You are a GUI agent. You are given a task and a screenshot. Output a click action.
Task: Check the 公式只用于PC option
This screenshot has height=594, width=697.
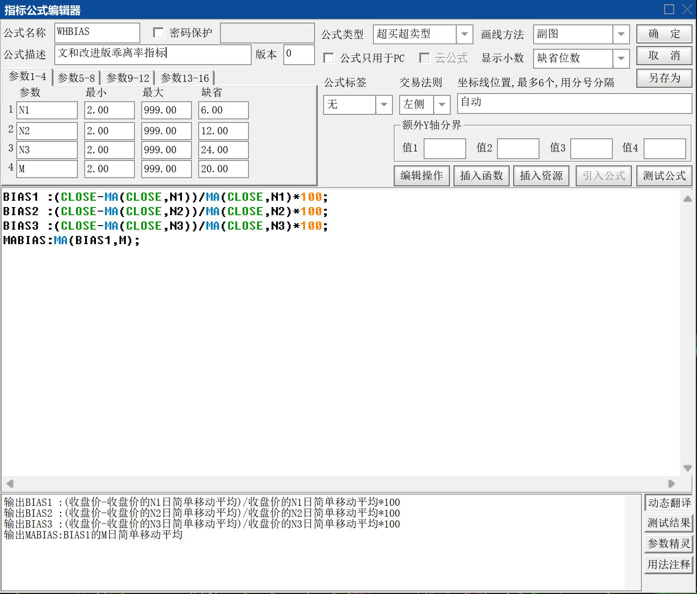click(329, 58)
